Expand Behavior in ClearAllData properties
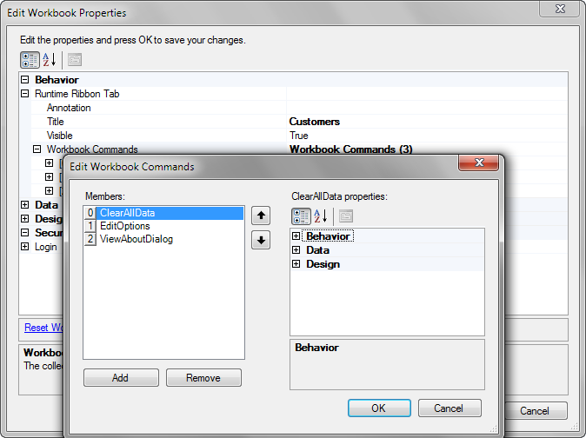This screenshot has width=586, height=438. [x=296, y=236]
